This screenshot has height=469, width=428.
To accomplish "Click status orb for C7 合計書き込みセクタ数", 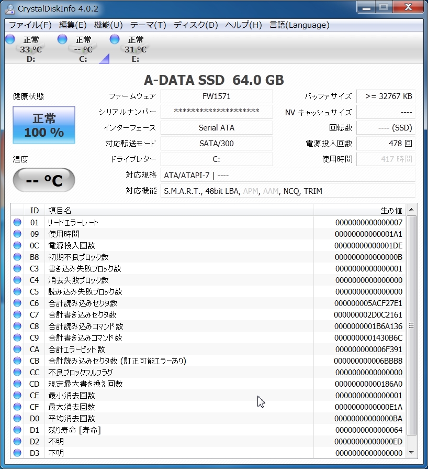I will [x=17, y=314].
